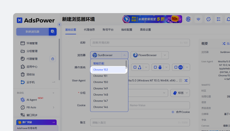The image size is (230, 131).
Task: Click the version dropdown list scrollbar
Action: [126, 65]
